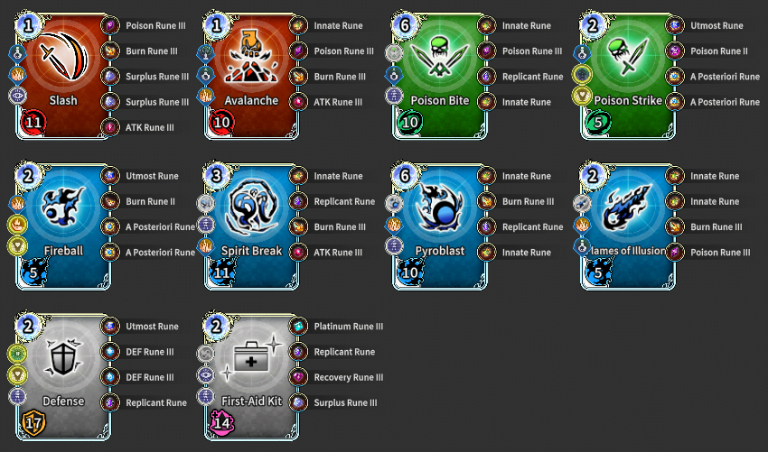Click the Defense card's 17 shield badge
The width and height of the screenshot is (768, 452).
pyautogui.click(x=33, y=422)
